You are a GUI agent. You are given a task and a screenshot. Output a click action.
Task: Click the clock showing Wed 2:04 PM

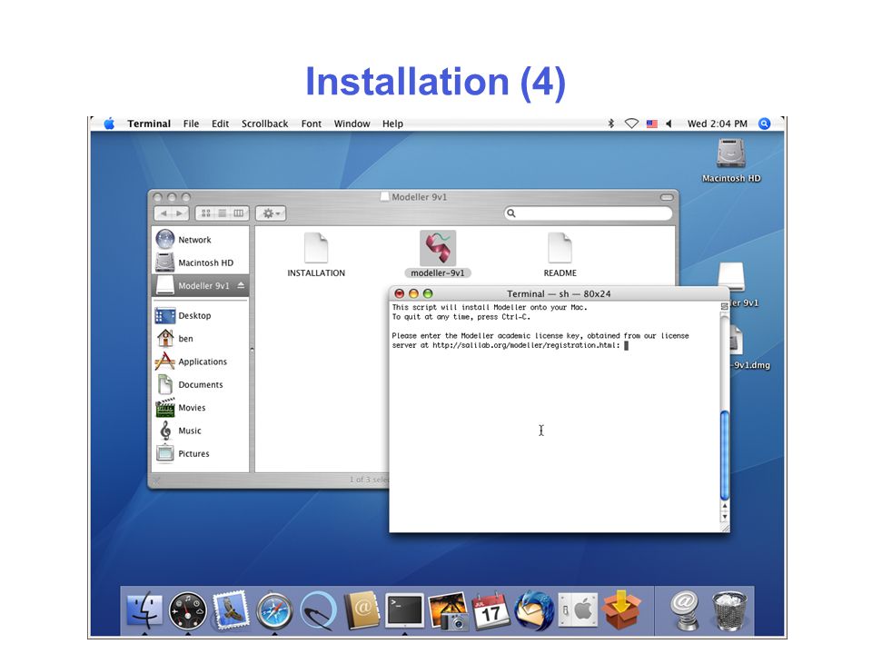pos(717,124)
